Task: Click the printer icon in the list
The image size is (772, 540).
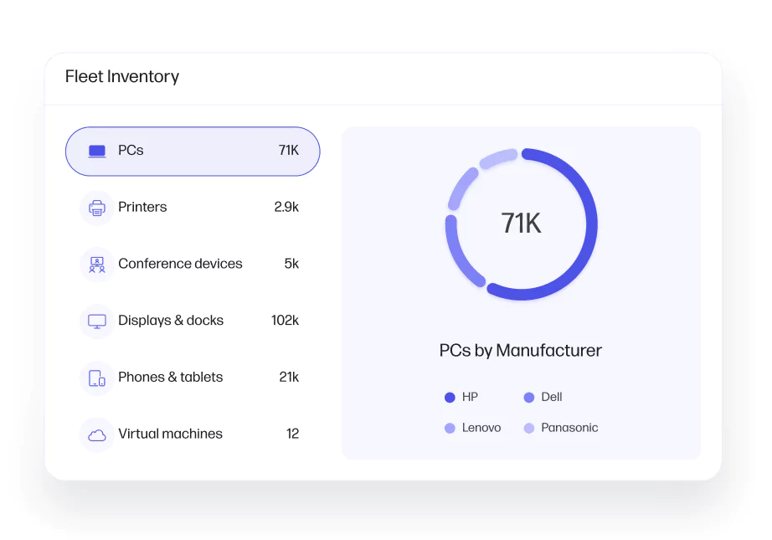Action: [97, 208]
